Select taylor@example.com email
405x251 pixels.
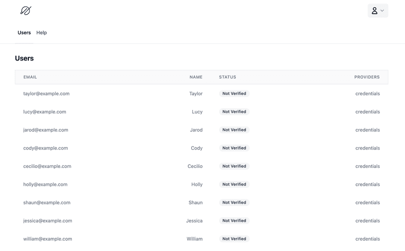pyautogui.click(x=46, y=94)
